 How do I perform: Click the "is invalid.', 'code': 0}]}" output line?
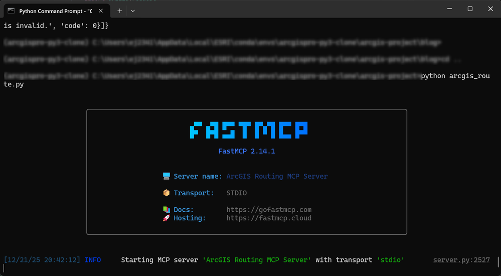[56, 26]
